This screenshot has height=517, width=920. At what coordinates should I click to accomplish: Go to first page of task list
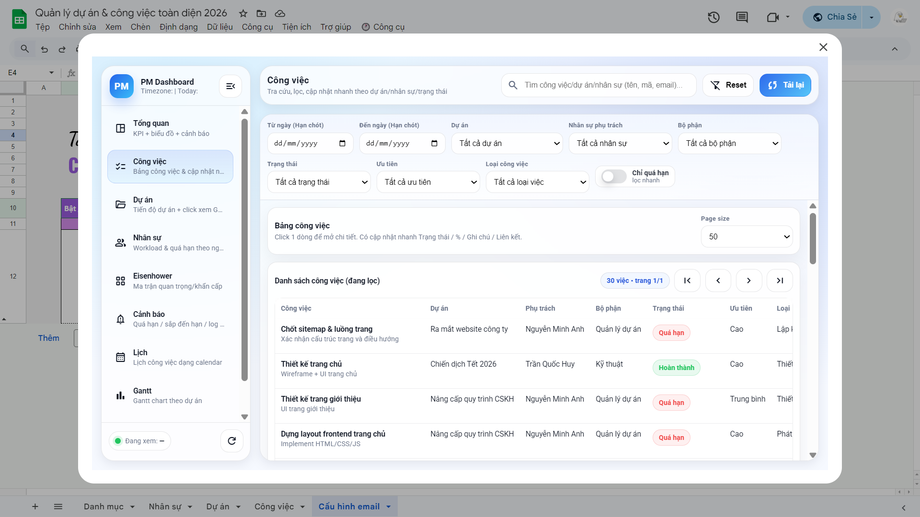(x=687, y=281)
